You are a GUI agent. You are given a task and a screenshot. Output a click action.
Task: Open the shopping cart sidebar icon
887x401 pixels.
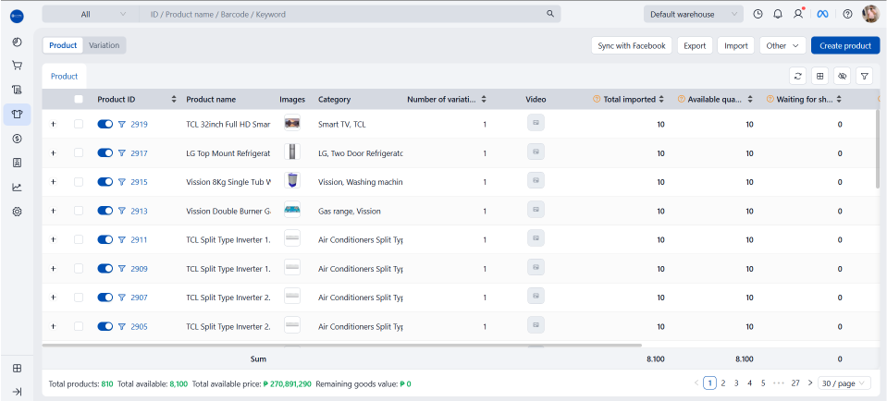17,66
